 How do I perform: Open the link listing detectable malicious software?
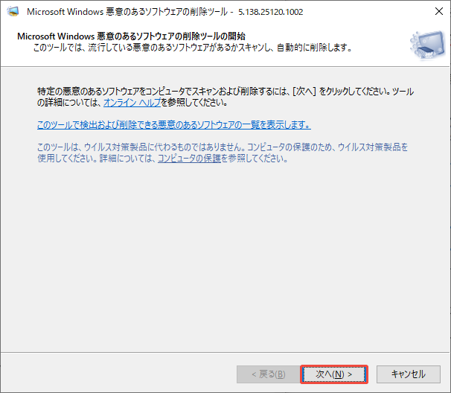[174, 125]
